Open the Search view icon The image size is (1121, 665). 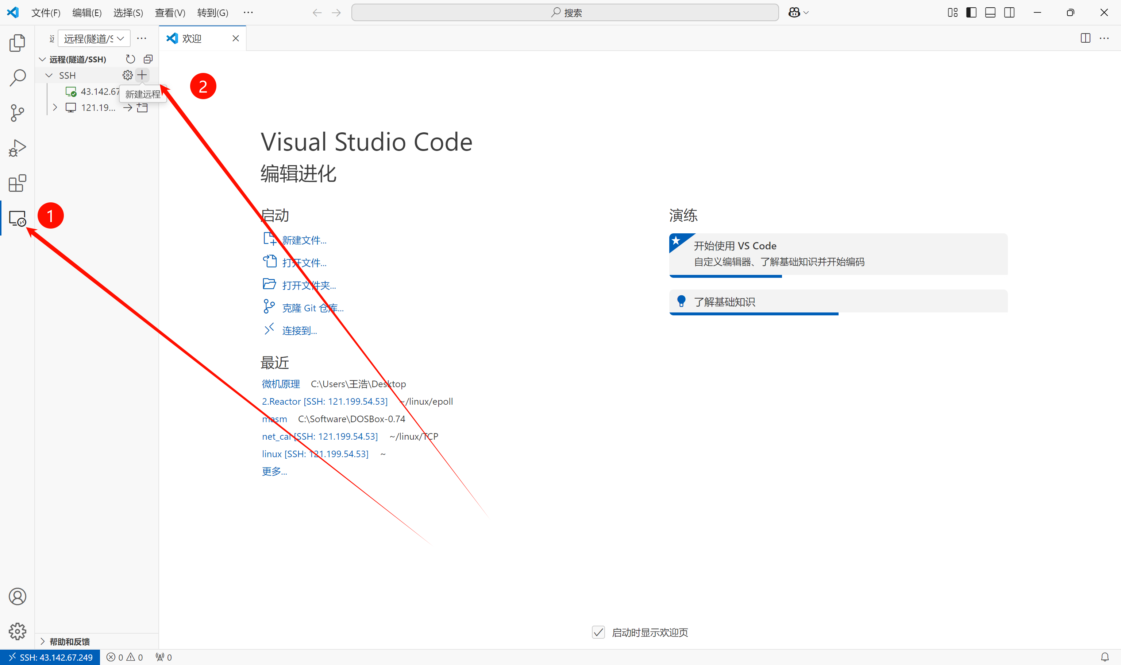pyautogui.click(x=17, y=78)
